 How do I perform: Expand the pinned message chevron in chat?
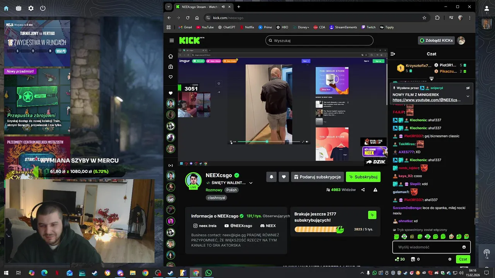[468, 96]
